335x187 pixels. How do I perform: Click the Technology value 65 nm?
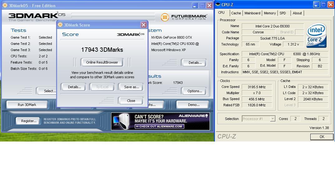(x=250, y=44)
